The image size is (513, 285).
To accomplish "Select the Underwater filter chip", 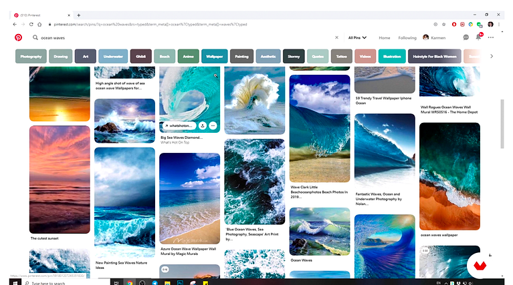I will (x=113, y=56).
